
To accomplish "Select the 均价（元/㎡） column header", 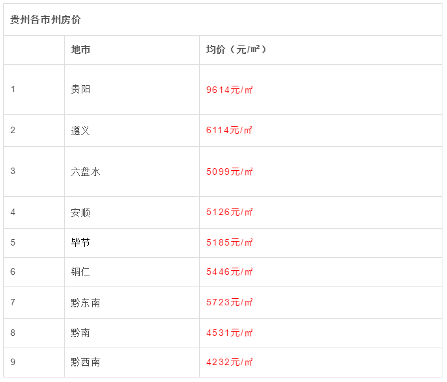I will click(x=236, y=50).
